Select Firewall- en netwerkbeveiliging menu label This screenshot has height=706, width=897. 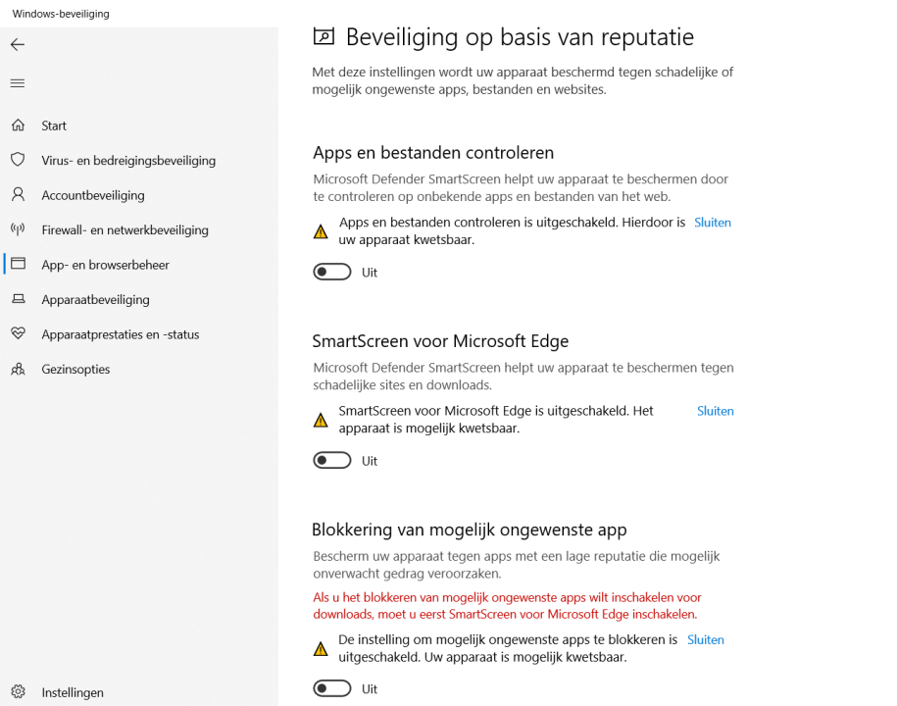click(x=125, y=230)
